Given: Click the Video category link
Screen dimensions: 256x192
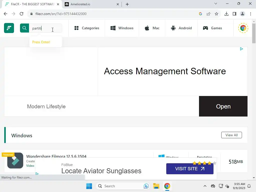Looking at the screenshot, I should click(x=30, y=166).
